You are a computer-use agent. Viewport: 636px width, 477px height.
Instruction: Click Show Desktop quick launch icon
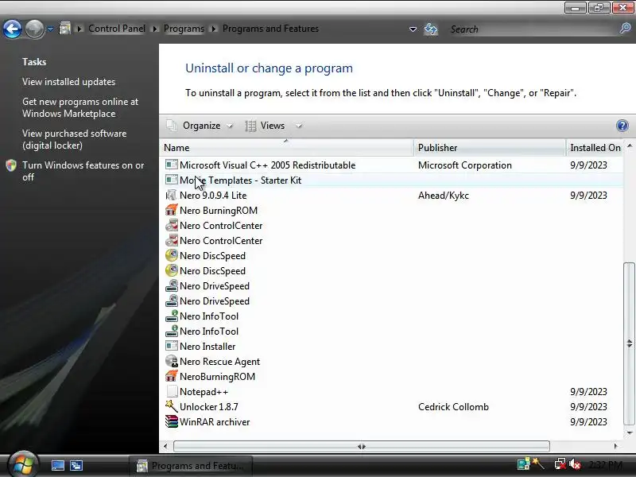(x=57, y=466)
